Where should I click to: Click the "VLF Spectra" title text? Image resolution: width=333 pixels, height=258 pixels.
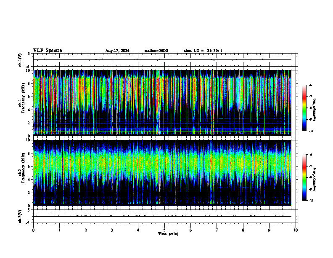pos(48,51)
